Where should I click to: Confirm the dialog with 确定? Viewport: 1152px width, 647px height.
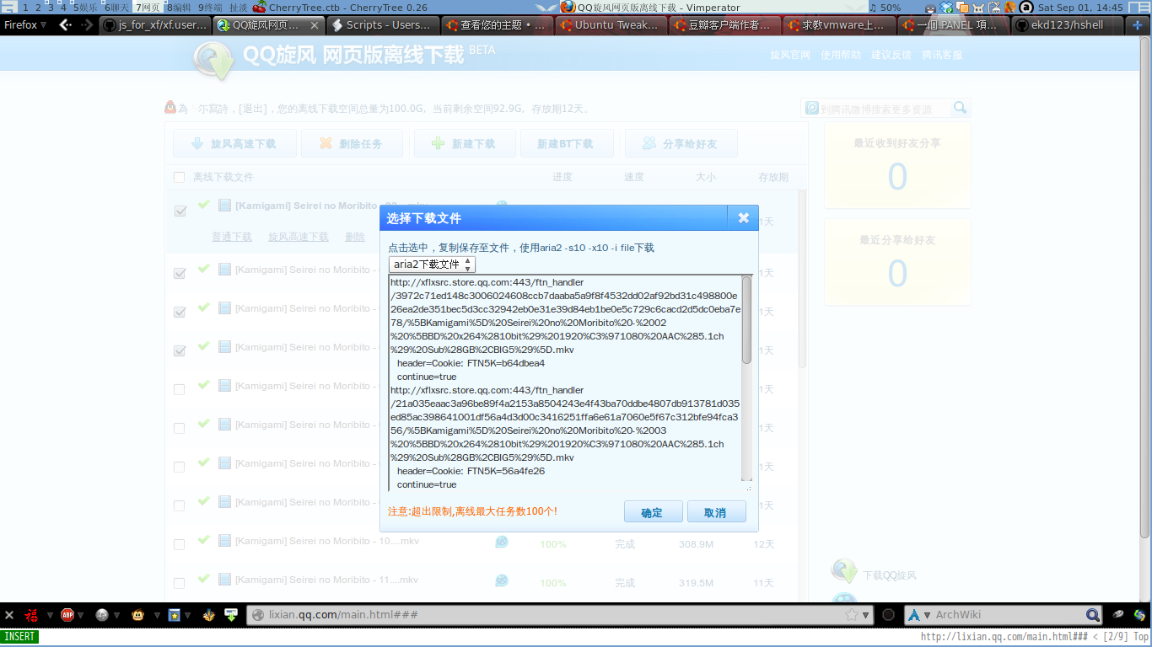tap(653, 512)
